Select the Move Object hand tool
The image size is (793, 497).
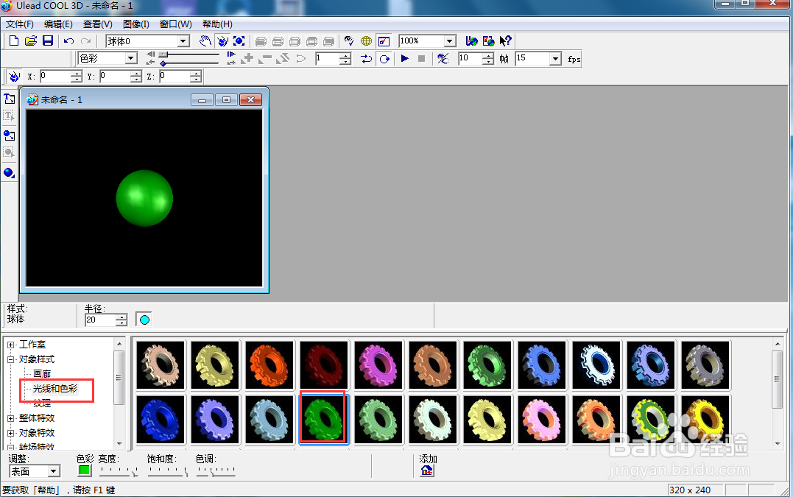click(205, 41)
